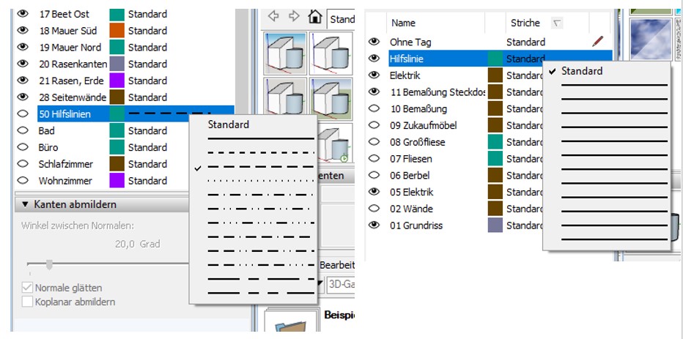The image size is (683, 339).
Task: Choose Standard in the left dash menu
Action: [x=229, y=124]
